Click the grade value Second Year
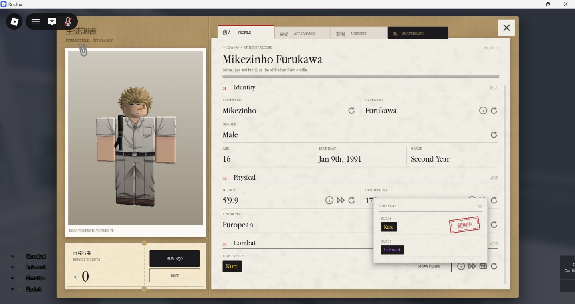The width and height of the screenshot is (575, 304). 430,159
